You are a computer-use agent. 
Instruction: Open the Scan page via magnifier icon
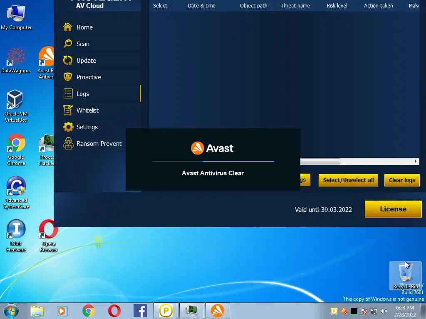click(68, 44)
